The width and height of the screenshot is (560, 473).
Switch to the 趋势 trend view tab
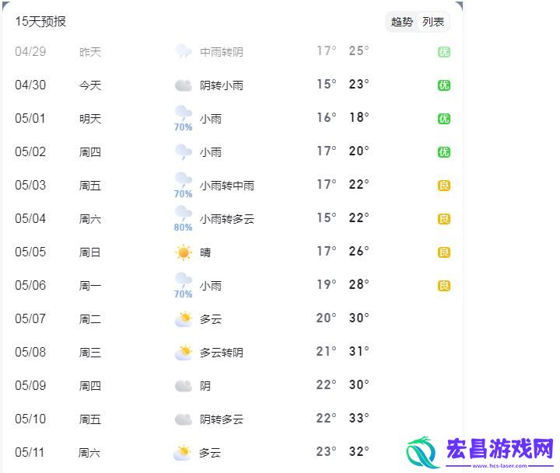(402, 22)
